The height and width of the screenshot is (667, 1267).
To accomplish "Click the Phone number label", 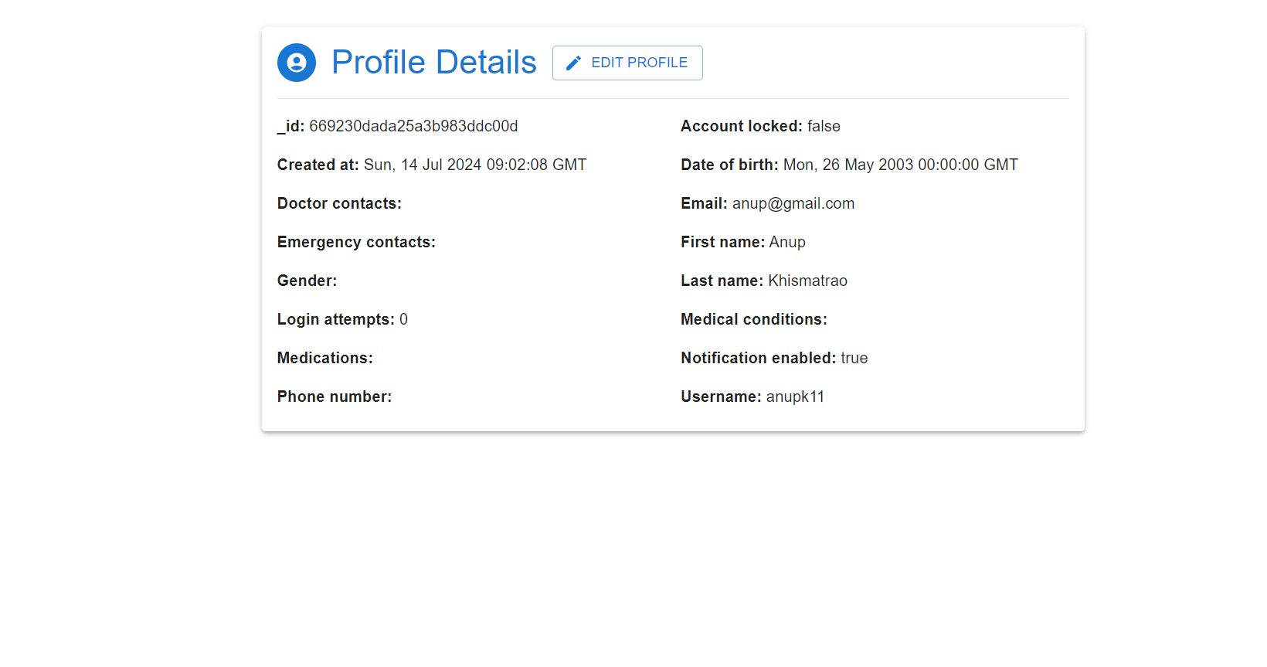I will [335, 396].
